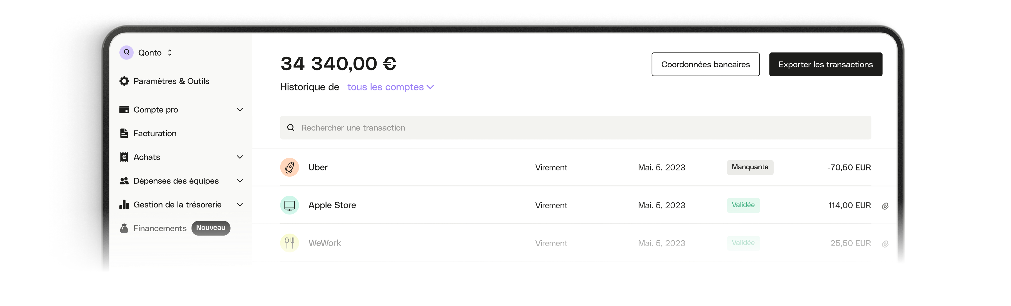Open attachment paperclip for WeWork row
The width and height of the screenshot is (1011, 306).
click(885, 244)
